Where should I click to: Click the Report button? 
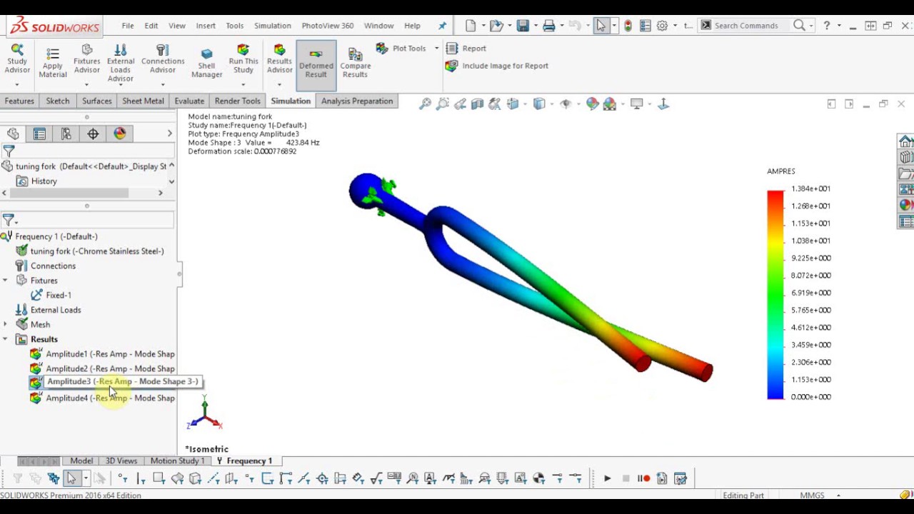[x=466, y=49]
